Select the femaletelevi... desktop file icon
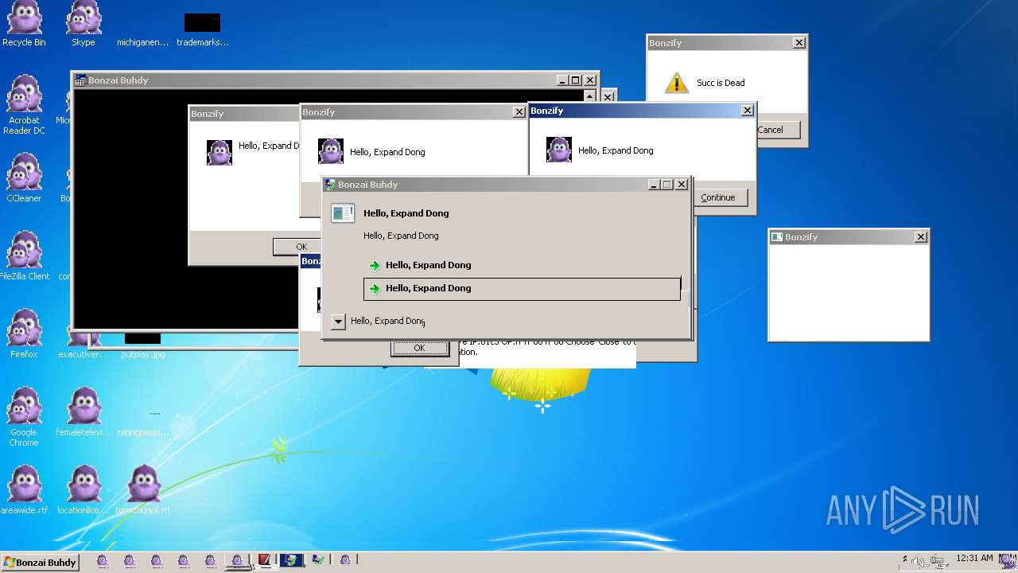 coord(83,411)
